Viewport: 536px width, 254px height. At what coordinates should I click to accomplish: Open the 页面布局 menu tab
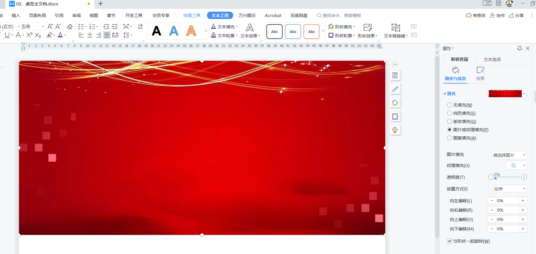tap(37, 15)
